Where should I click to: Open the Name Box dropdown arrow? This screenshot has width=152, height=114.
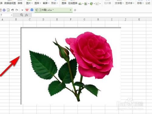(12, 15)
